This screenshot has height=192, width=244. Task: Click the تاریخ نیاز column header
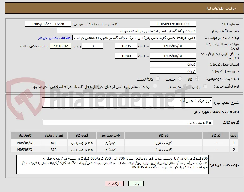25,135
